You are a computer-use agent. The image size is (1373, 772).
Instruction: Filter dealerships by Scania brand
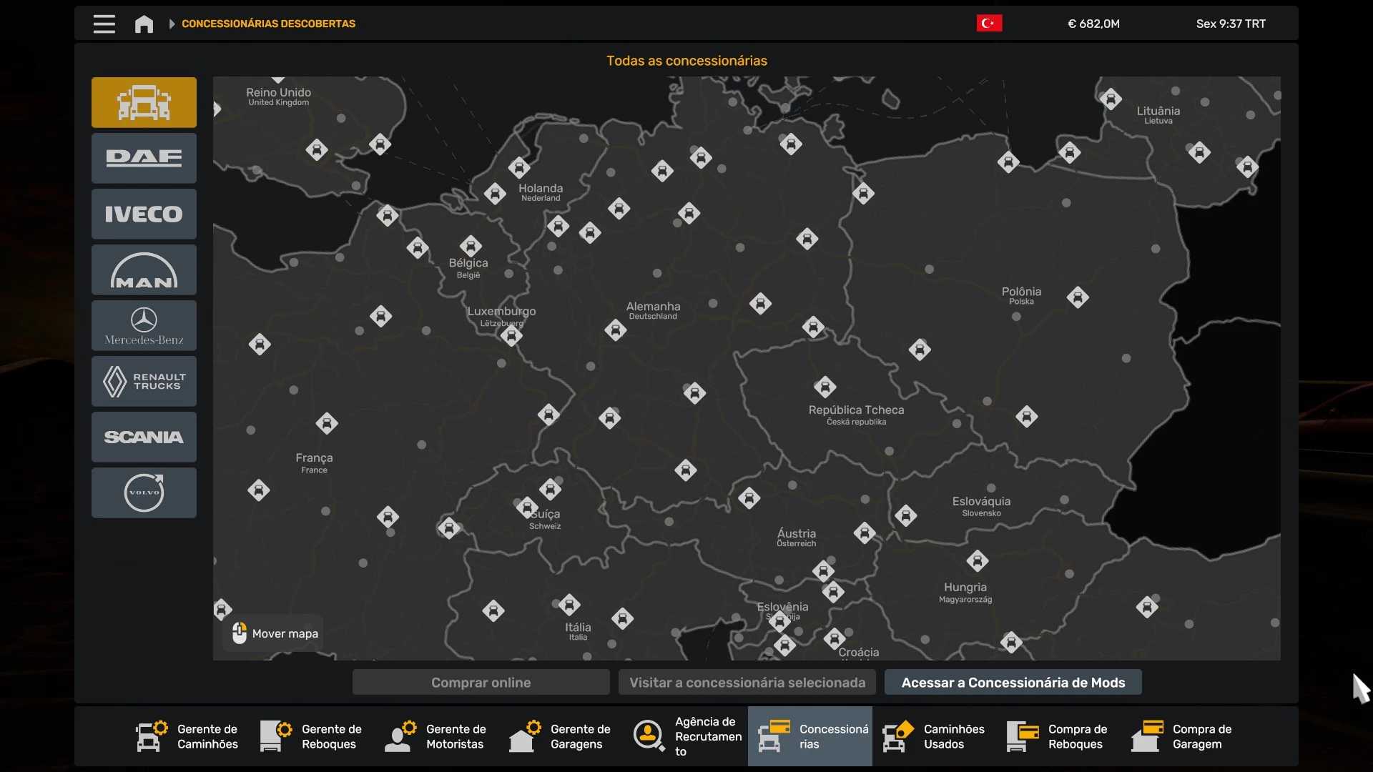click(144, 437)
